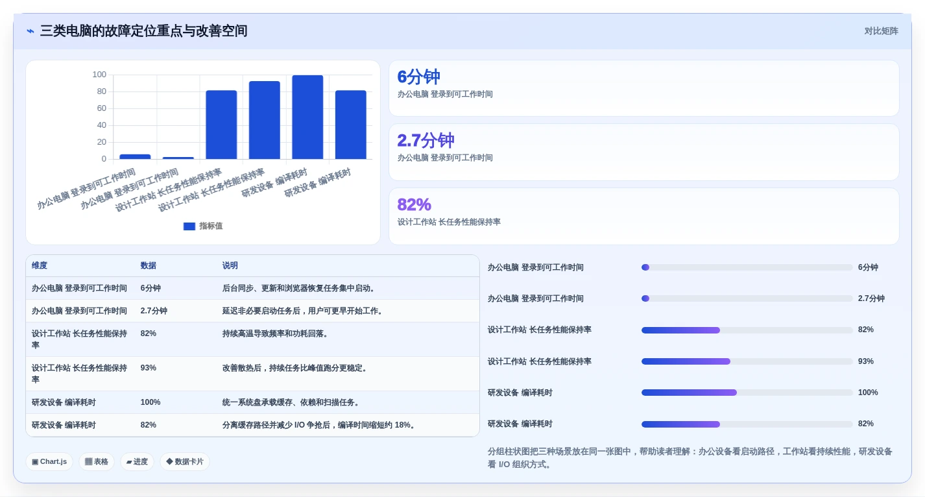
Task: Select the cell 持续高温导致频率和功耗回落。
Action: tap(276, 334)
